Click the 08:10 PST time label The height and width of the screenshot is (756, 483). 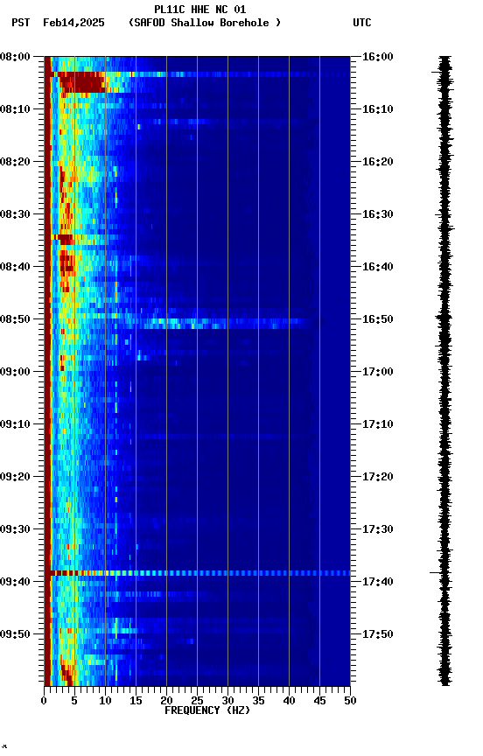click(15, 109)
